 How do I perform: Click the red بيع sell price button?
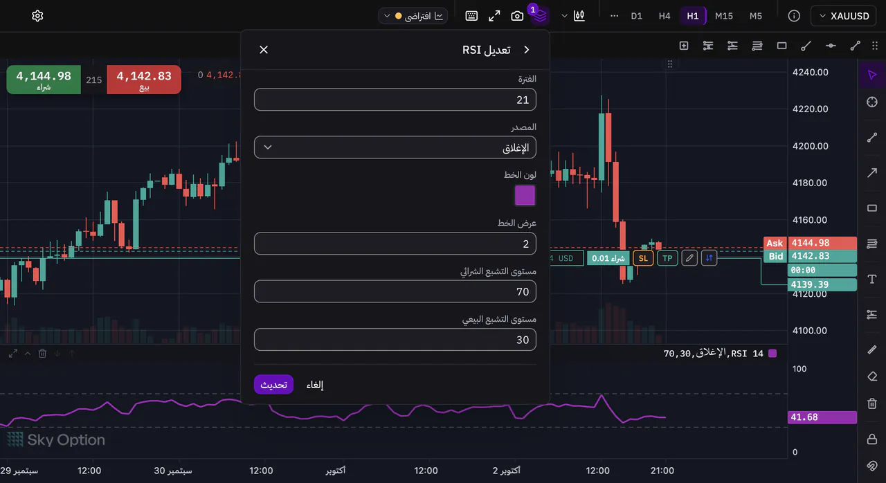[x=144, y=80]
